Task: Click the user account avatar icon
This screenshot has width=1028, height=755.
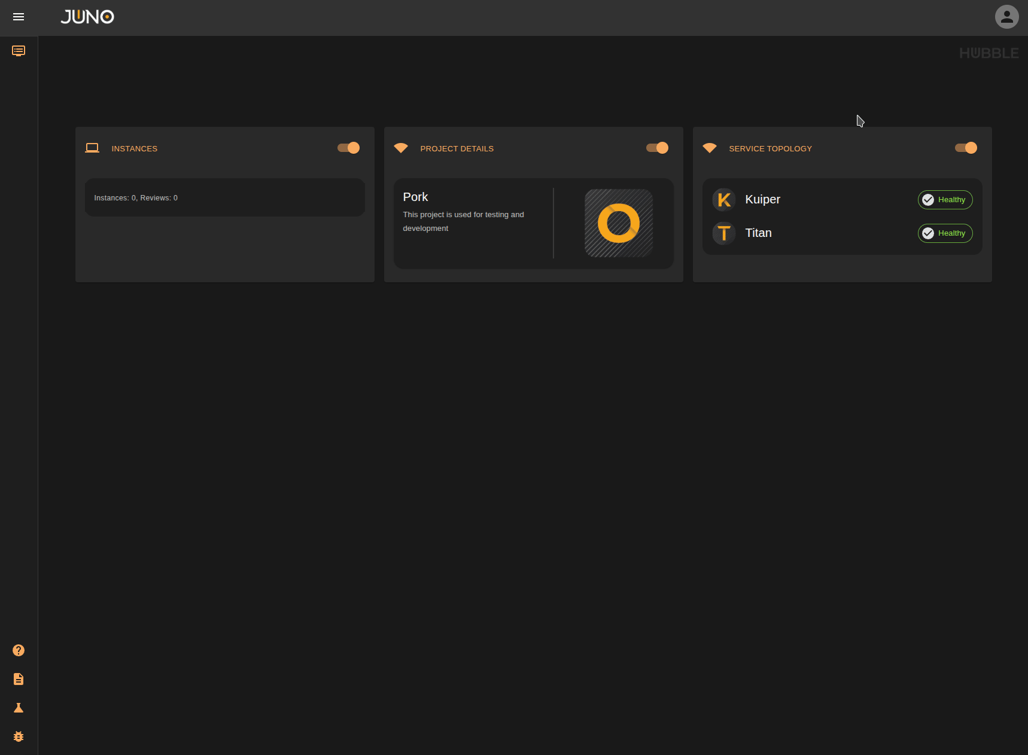Action: [1006, 17]
